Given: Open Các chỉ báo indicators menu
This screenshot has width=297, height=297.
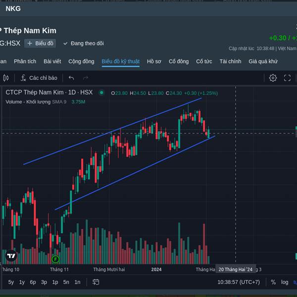Looking at the screenshot, I should click(39, 78).
